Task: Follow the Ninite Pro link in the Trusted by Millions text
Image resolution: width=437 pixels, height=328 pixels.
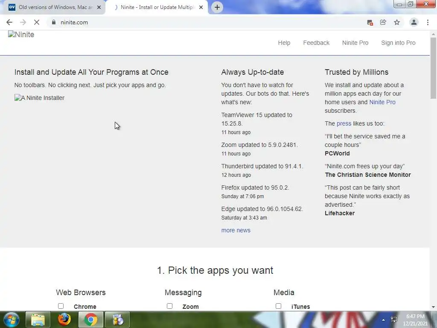Action: 382,102
